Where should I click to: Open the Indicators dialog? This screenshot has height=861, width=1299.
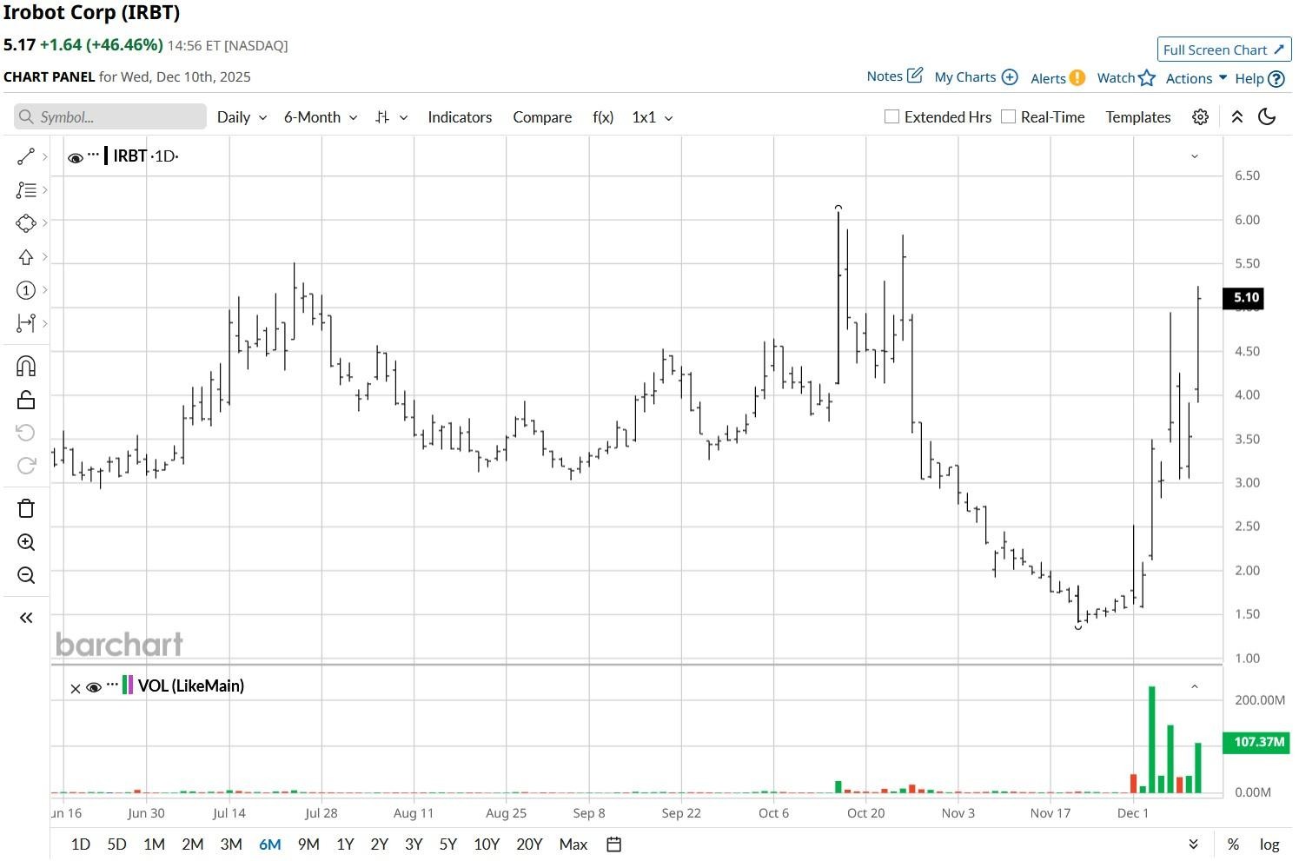point(460,117)
